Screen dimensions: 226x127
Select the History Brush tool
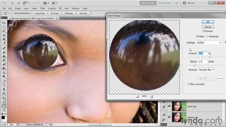[4, 60]
